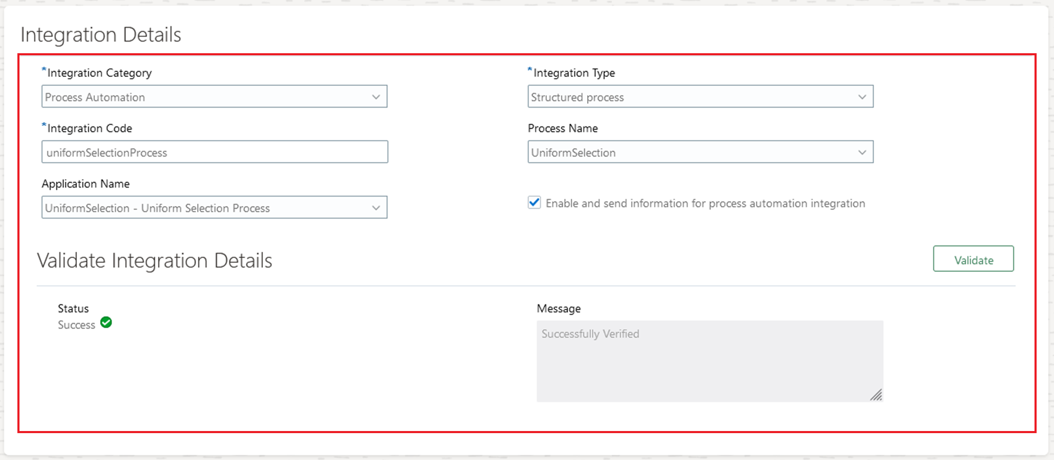Select the 'Process Automation' value in Integration Category
This screenshot has width=1054, height=460.
pyautogui.click(x=206, y=97)
